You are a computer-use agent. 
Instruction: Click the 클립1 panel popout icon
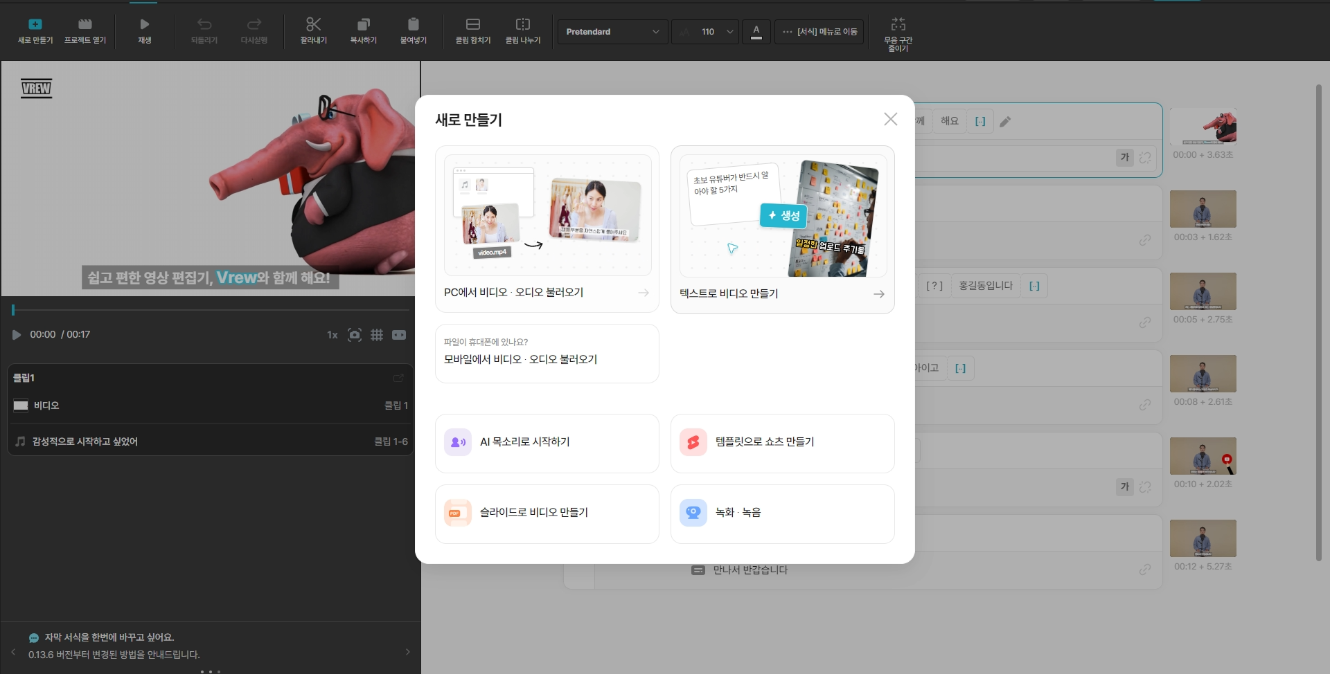[398, 378]
